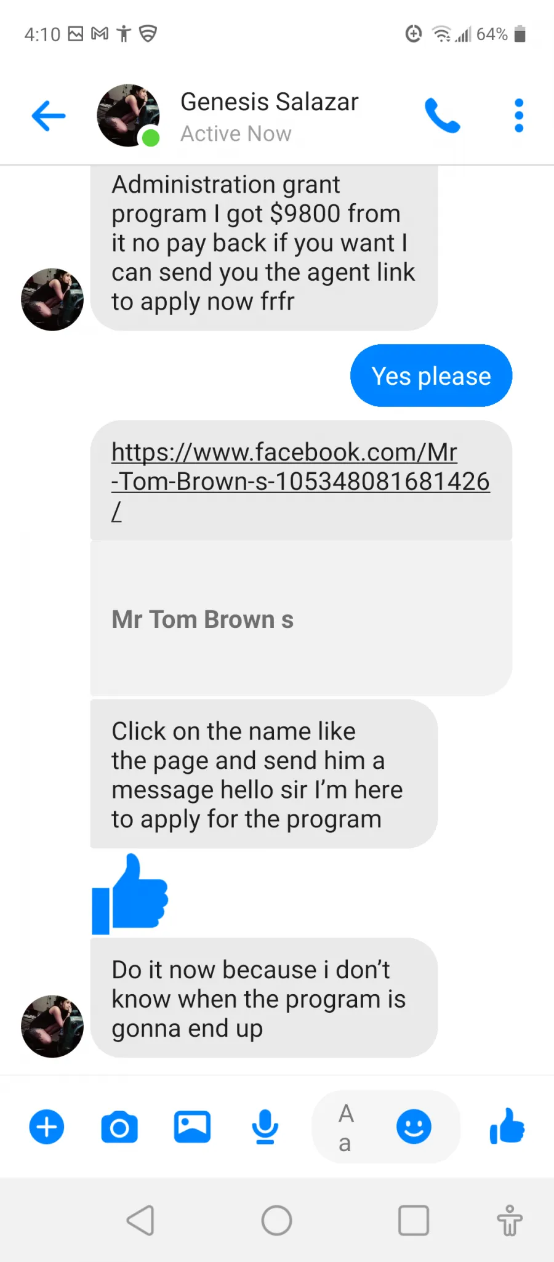Tap the Genesis Salazar contact name
554x1262 pixels.
269,102
